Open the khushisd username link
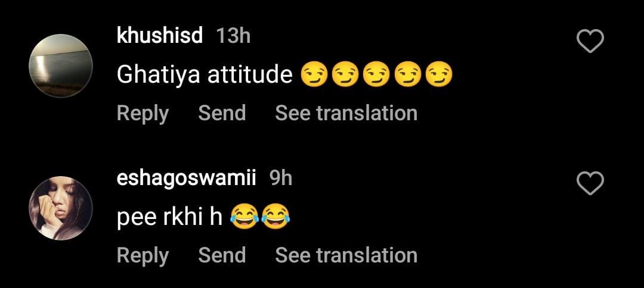644x288 pixels. (160, 36)
